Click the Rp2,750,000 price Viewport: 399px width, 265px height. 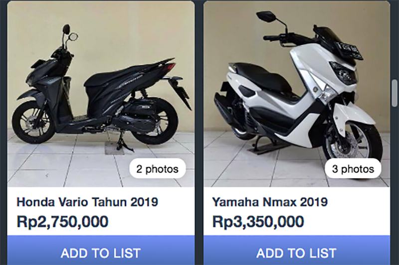(63, 222)
